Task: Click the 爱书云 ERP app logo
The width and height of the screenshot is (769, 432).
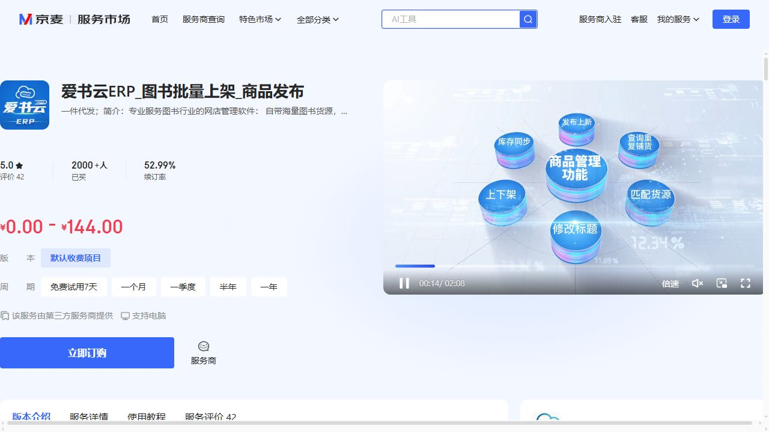Action: (x=25, y=105)
